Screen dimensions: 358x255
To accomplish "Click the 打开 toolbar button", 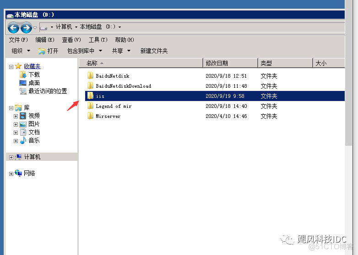I will tap(48, 51).
